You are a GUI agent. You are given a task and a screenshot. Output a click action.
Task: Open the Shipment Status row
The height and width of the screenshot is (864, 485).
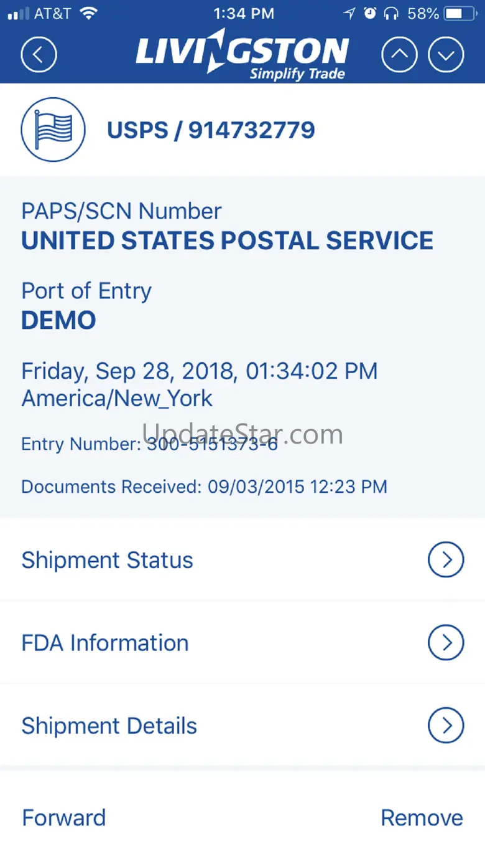(108, 560)
